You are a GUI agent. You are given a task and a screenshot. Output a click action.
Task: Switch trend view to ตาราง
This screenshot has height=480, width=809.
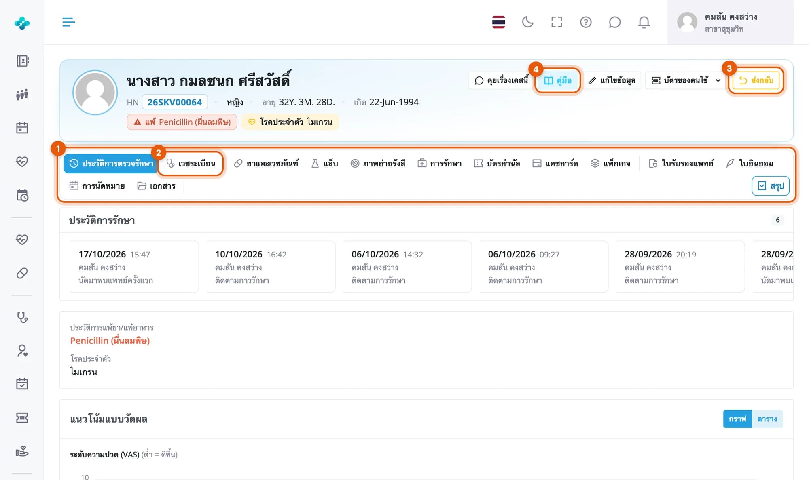point(767,419)
